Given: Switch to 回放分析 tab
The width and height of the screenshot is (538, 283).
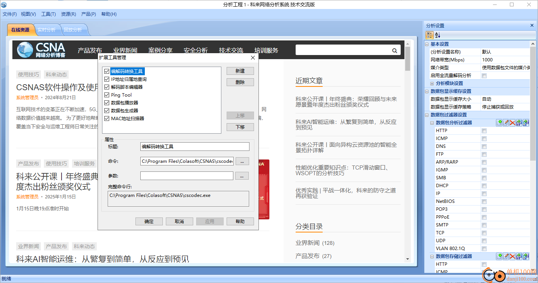Looking at the screenshot, I should tap(73, 30).
